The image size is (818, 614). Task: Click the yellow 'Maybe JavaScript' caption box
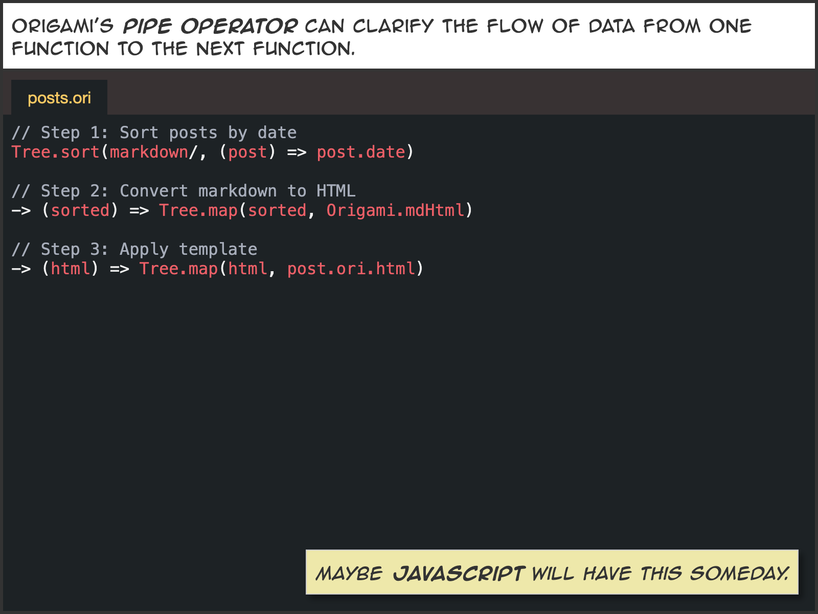[552, 572]
